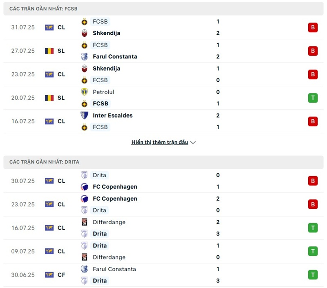Screen dimensions: 327x288
Task: Click green T result badge for Petrolul match
Action: [x=313, y=98]
